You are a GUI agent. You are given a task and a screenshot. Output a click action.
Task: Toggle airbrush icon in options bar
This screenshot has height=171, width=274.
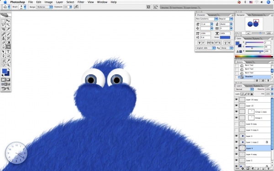coord(76,7)
